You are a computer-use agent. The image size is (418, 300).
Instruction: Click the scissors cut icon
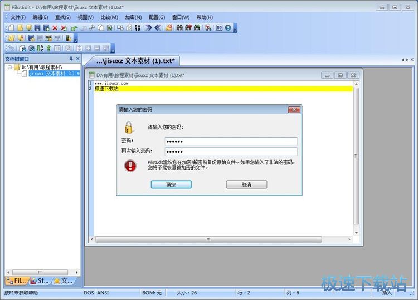point(92,27)
